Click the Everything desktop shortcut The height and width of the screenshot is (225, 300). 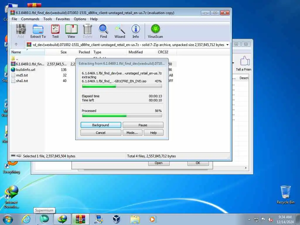click(x=11, y=167)
